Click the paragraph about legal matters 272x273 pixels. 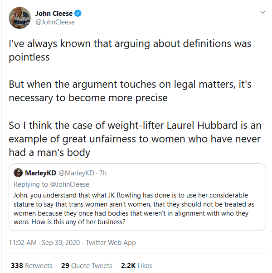pyautogui.click(x=130, y=91)
